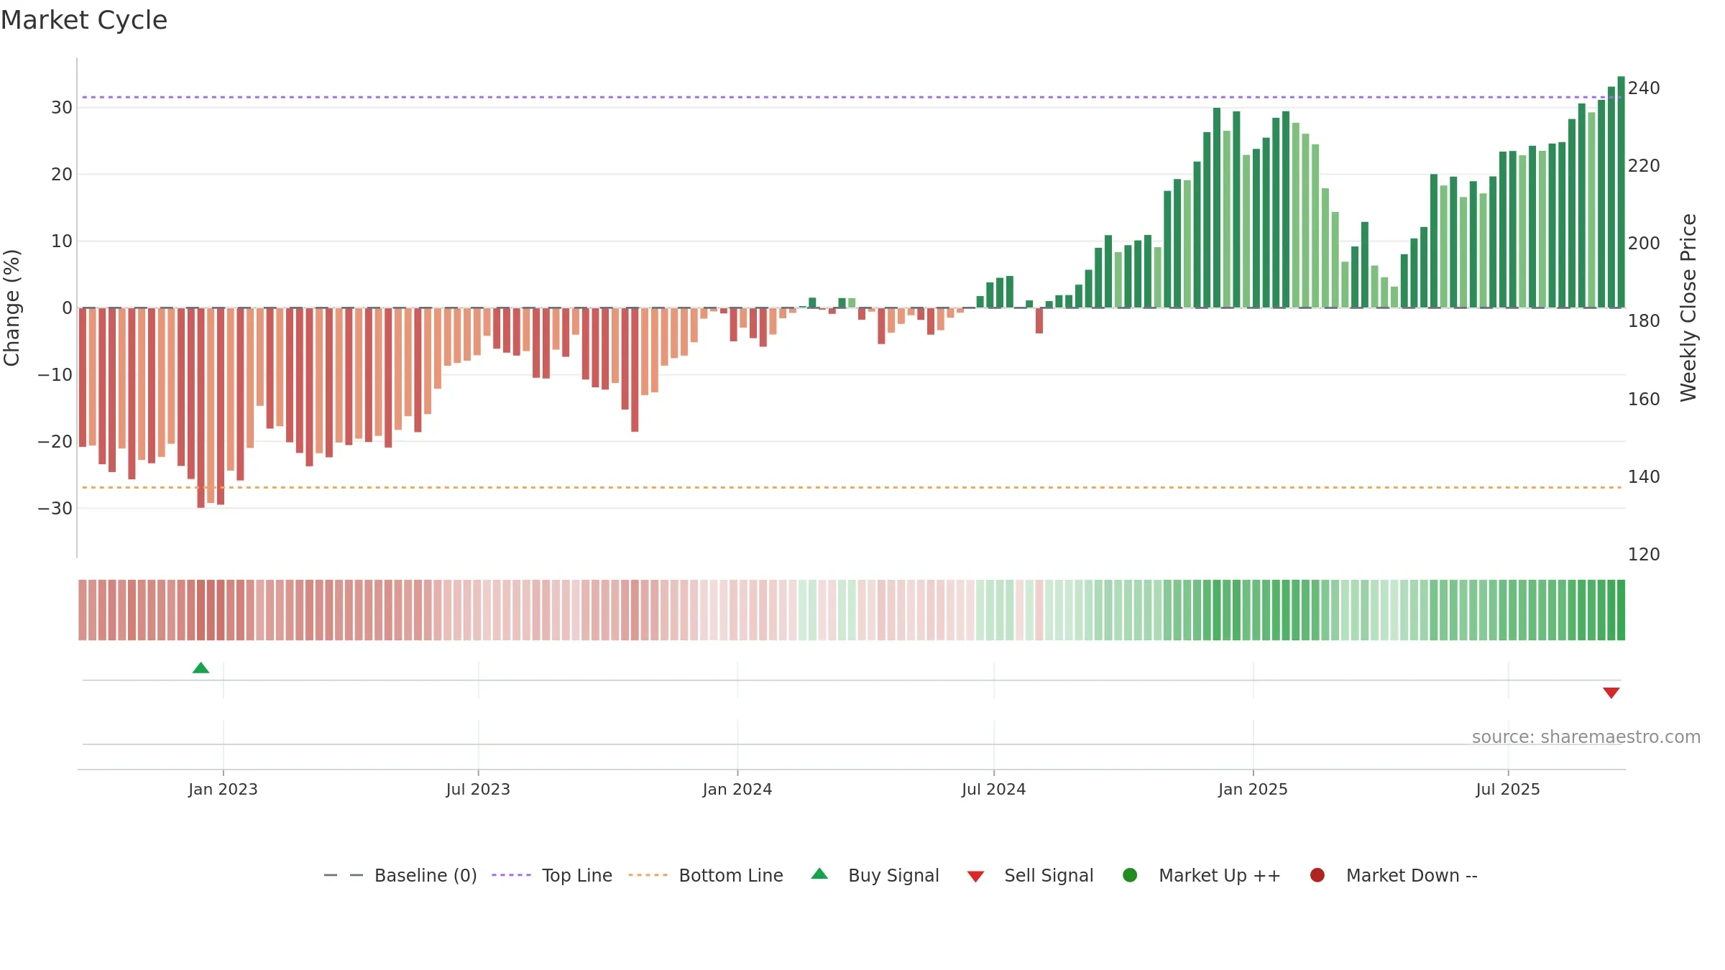Image resolution: width=1725 pixels, height=970 pixels.
Task: Click the tallest green bar at far right
Action: (x=1621, y=192)
